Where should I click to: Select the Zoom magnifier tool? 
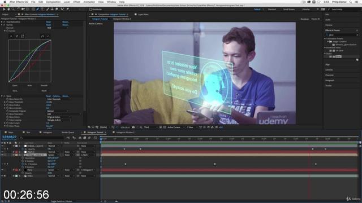click(13, 9)
